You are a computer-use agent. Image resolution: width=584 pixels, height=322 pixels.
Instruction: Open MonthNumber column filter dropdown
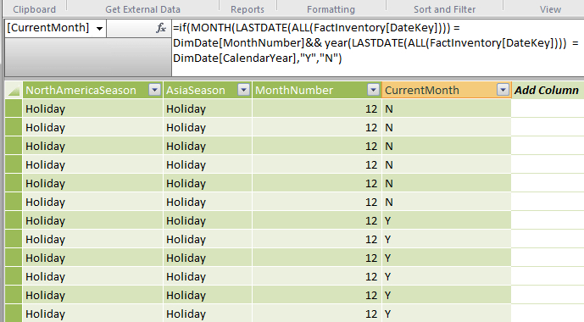tap(373, 90)
